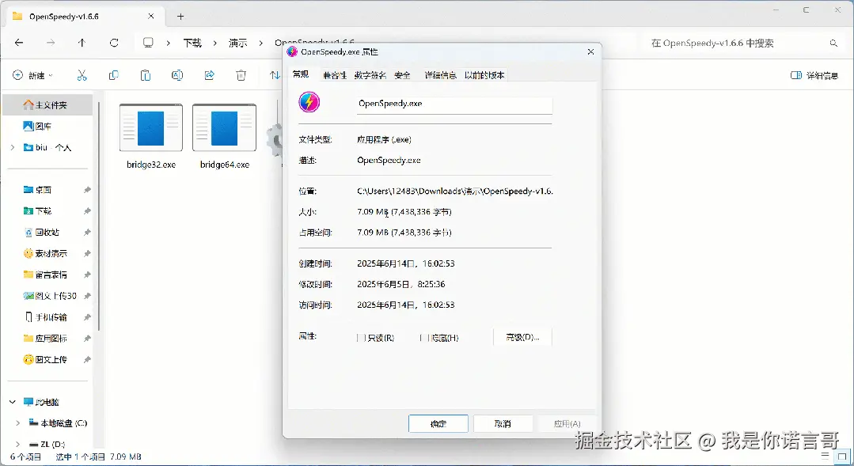The width and height of the screenshot is (854, 466).
Task: Open the 图文上传30 pinned folder
Action: click(x=48, y=296)
